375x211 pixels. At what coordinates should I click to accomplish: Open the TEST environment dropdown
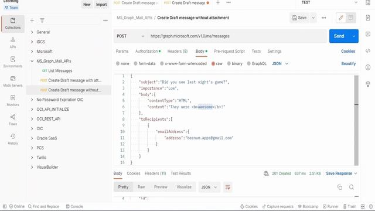(x=329, y=2)
